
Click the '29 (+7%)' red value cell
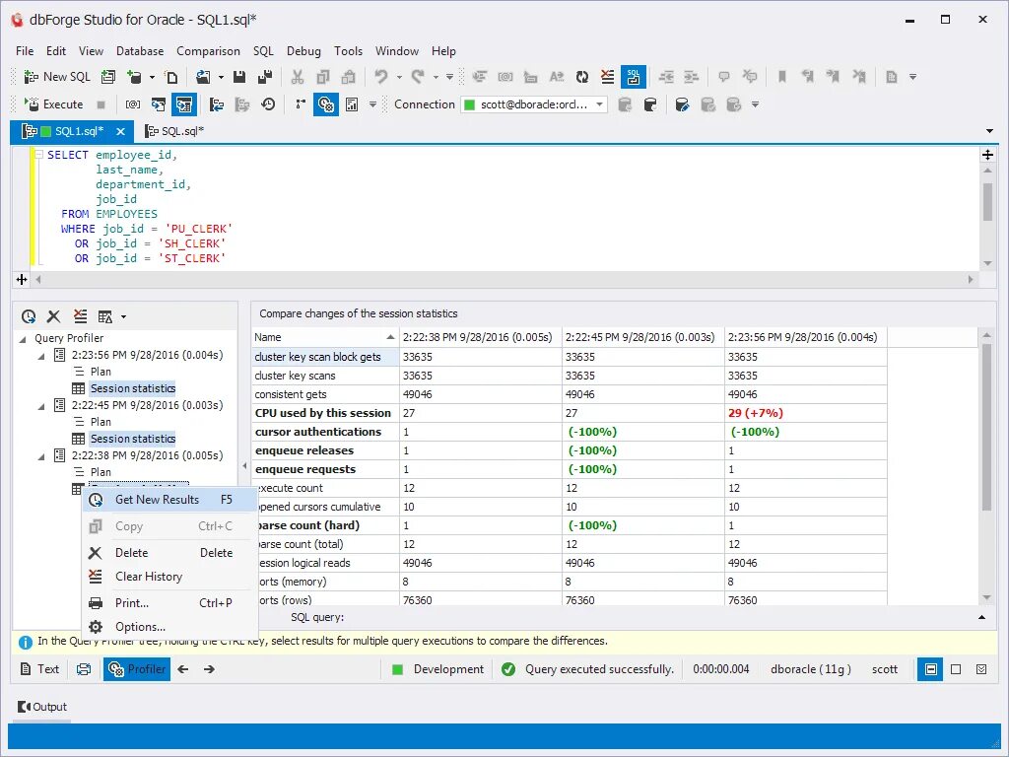[x=805, y=413]
